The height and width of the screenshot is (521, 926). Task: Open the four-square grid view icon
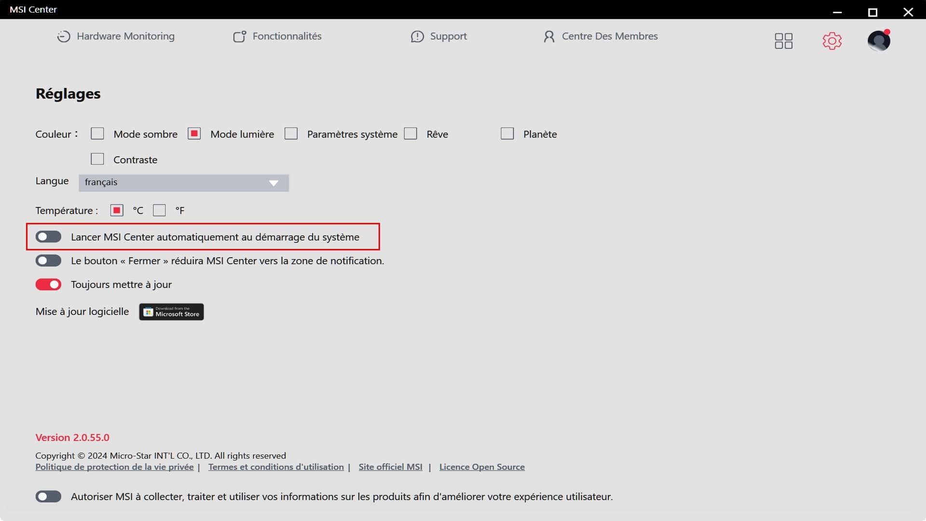tap(783, 41)
